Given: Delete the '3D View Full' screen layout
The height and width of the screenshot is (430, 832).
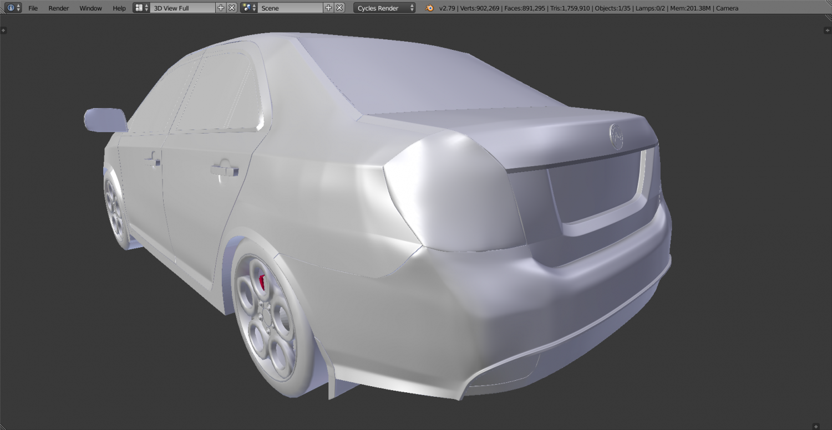Looking at the screenshot, I should pyautogui.click(x=232, y=8).
